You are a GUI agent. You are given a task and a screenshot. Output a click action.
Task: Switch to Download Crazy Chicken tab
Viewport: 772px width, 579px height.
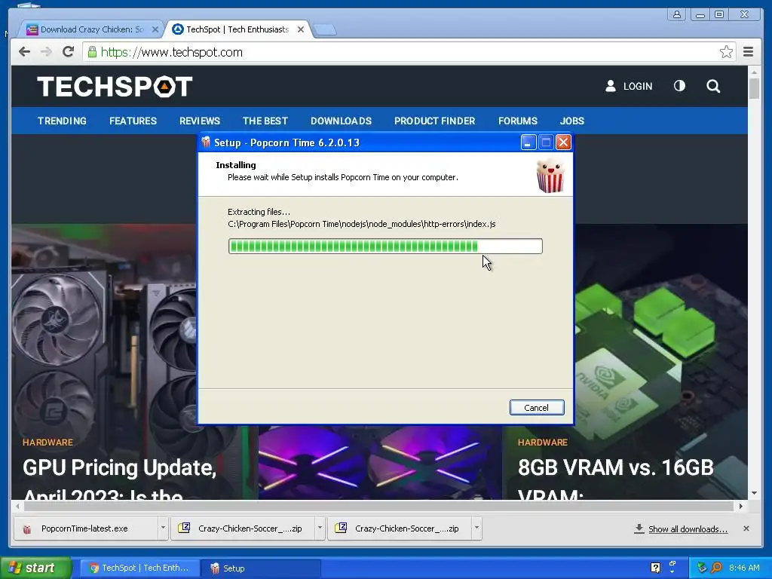pos(91,29)
